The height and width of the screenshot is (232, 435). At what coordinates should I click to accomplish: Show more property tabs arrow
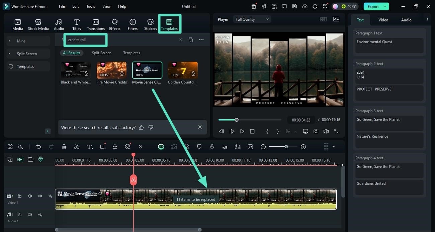427,19
